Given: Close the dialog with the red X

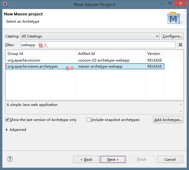Looking at the screenshot, I should [x=180, y=3].
